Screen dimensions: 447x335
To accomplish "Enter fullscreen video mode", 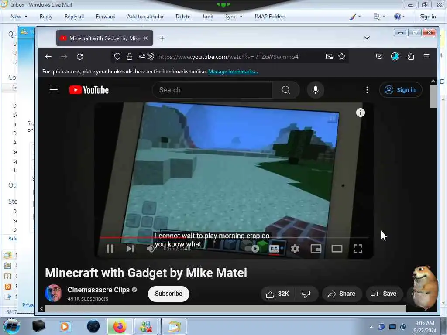I will [358, 249].
